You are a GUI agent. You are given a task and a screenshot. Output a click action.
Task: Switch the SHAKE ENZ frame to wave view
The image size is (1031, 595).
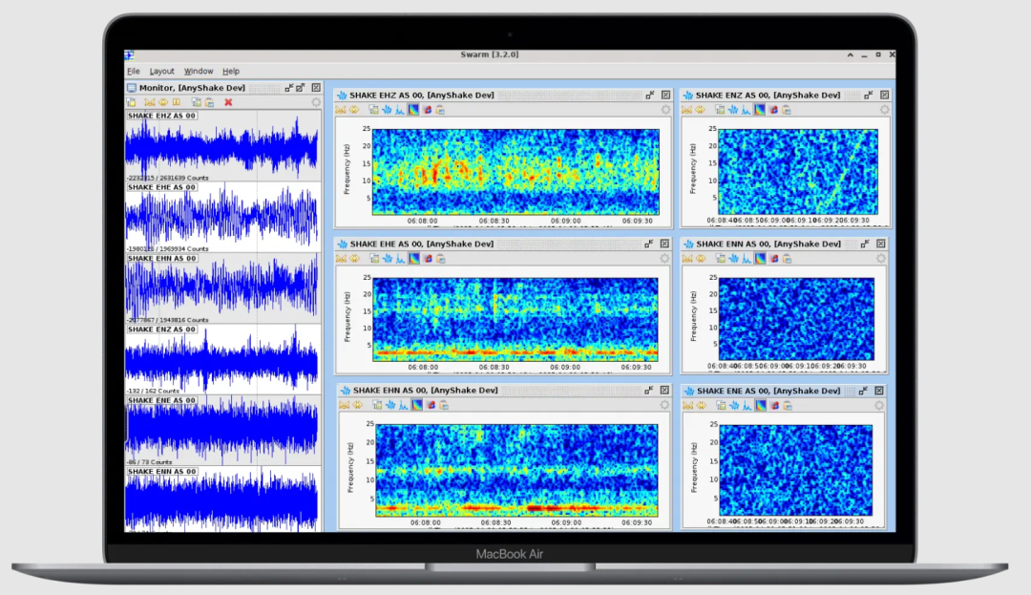pos(733,110)
